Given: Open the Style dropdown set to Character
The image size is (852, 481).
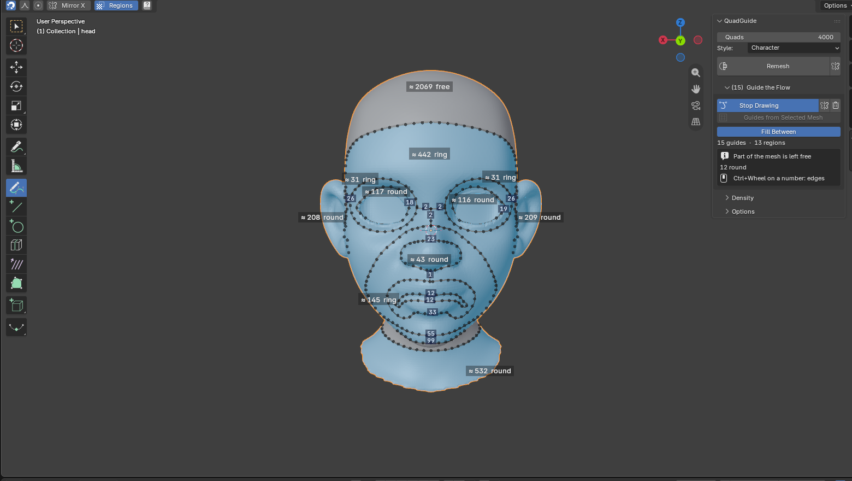Looking at the screenshot, I should click(794, 48).
